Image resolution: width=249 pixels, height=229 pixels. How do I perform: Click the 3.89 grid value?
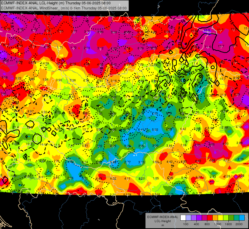click(100, 32)
